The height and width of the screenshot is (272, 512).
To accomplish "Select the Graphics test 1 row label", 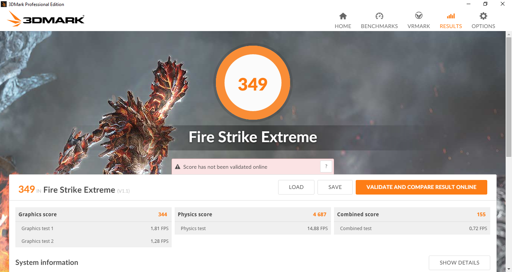I will pyautogui.click(x=37, y=228).
